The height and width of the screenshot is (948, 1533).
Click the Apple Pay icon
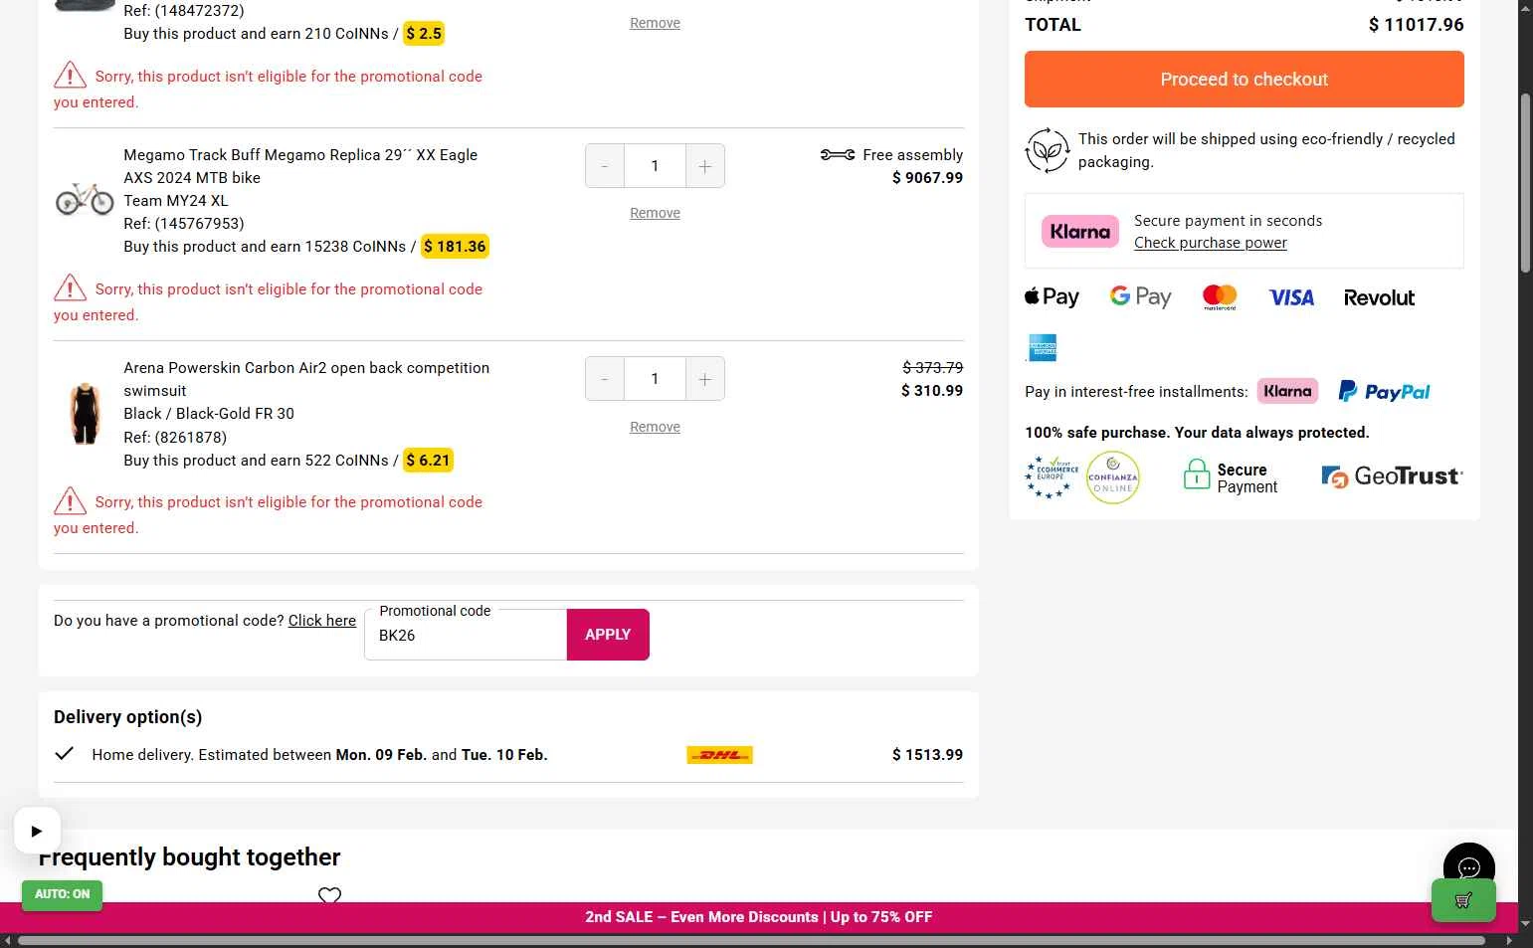(1052, 296)
